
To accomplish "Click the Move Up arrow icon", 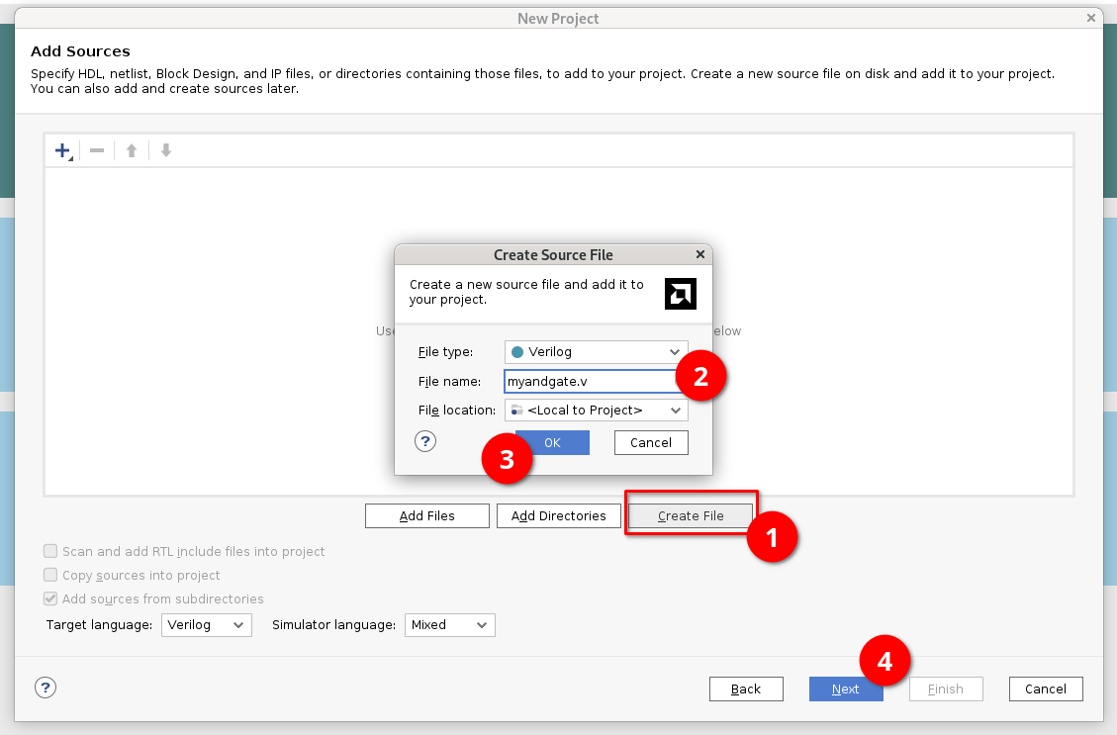I will [131, 150].
